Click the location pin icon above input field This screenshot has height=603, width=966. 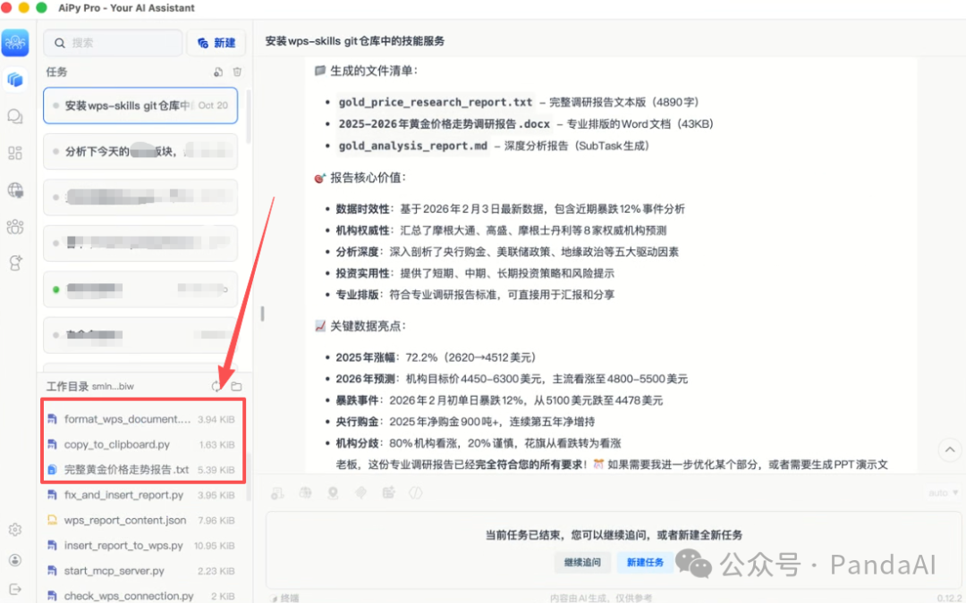point(334,492)
